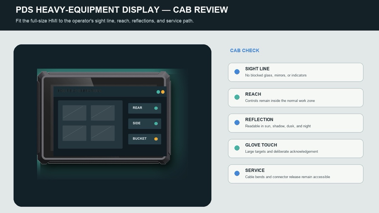Select the REAR camera button
Image resolution: width=379 pixels, height=213 pixels.
(145, 108)
